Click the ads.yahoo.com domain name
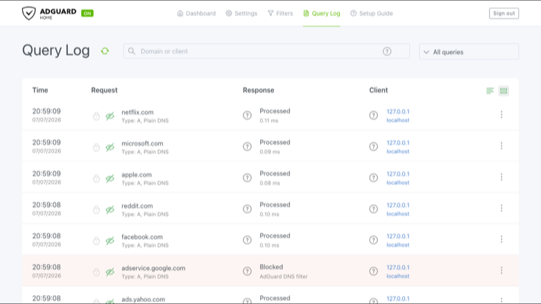Image resolution: width=541 pixels, height=304 pixels. (x=143, y=299)
